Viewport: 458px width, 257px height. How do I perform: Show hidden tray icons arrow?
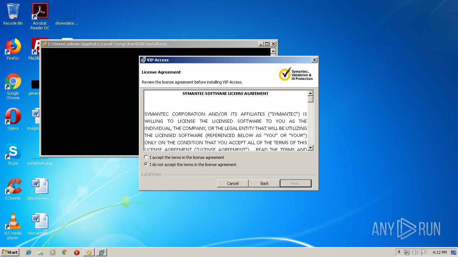click(399, 252)
